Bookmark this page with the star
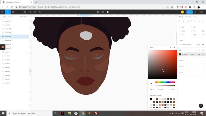Viewport: 206px width, 116px height. pos(172,7)
